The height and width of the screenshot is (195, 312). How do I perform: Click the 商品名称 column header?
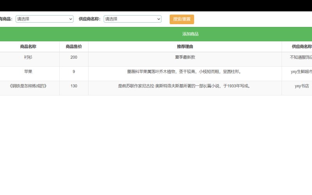pyautogui.click(x=28, y=46)
